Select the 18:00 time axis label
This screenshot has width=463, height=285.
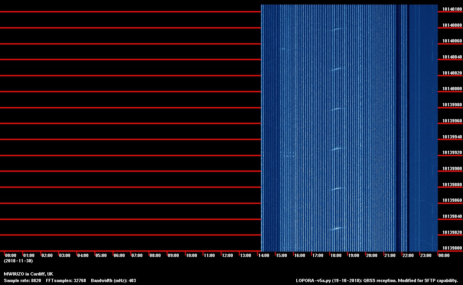point(335,256)
